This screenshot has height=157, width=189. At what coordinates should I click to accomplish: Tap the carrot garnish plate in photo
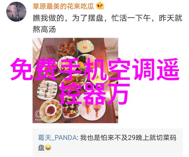point(93,110)
